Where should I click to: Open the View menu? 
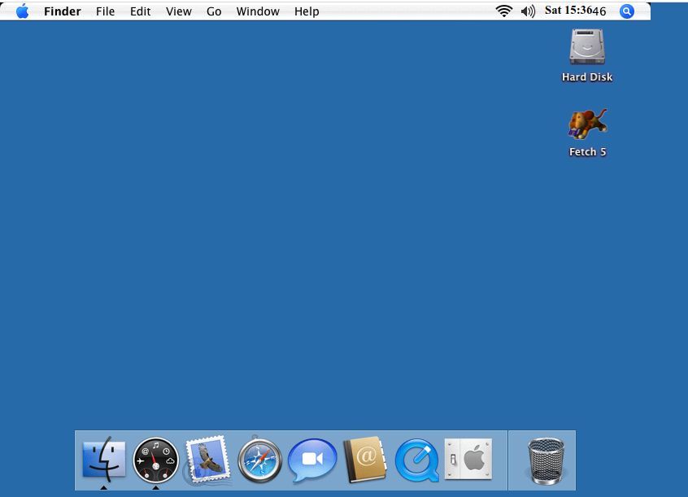pos(179,11)
